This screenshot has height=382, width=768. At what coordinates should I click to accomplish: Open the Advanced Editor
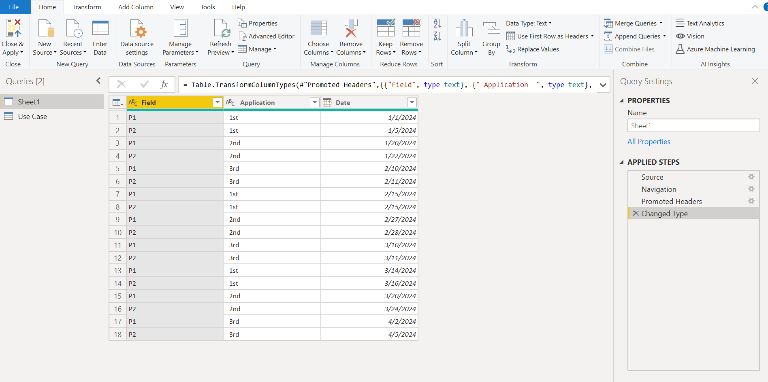[266, 36]
